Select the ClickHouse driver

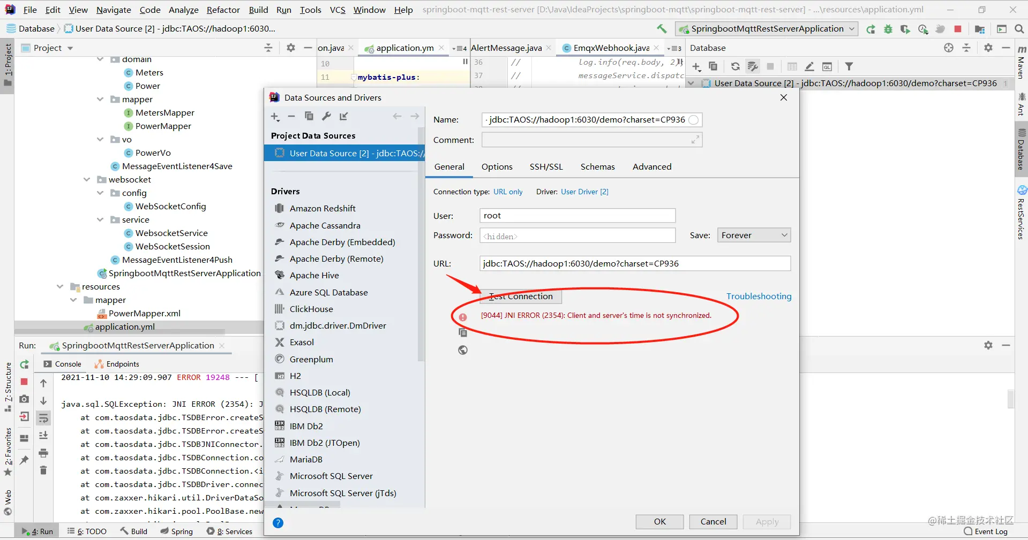[x=311, y=309]
